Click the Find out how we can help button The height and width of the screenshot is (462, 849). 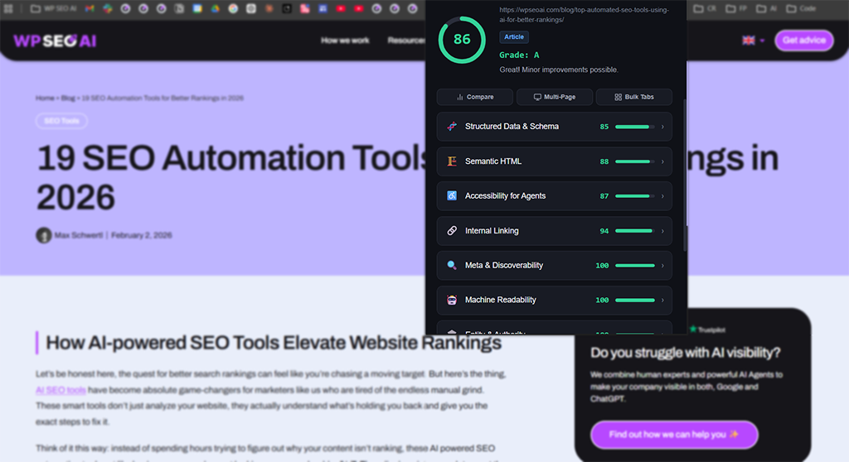673,435
